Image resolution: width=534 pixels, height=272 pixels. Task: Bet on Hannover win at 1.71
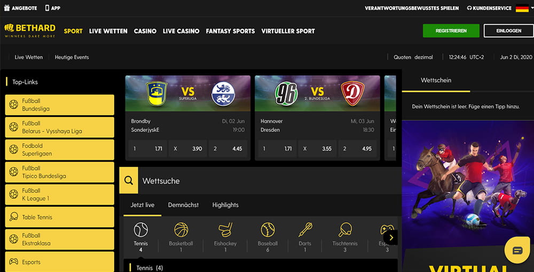277,149
